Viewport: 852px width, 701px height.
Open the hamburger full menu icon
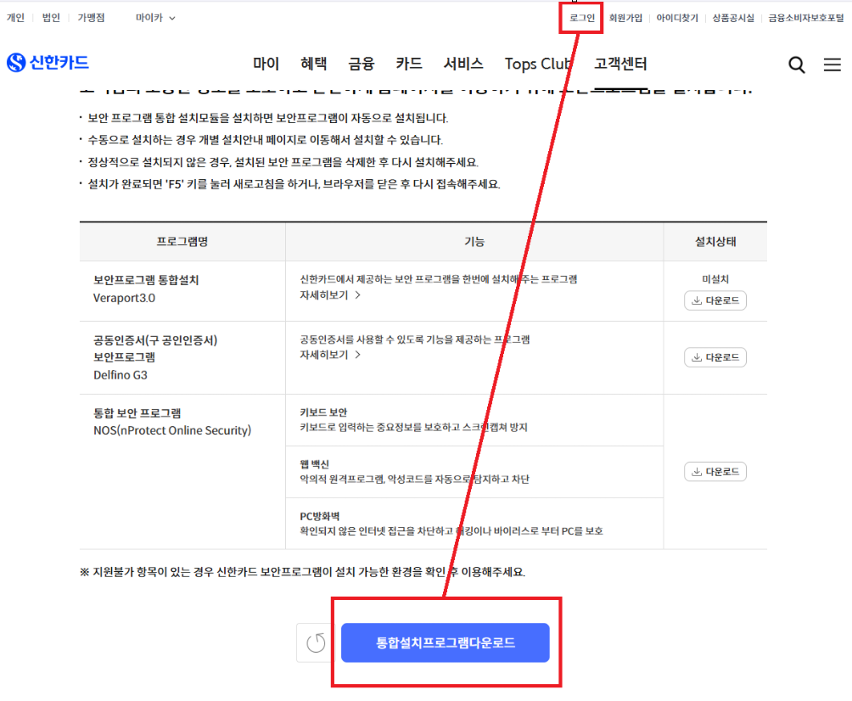point(832,64)
